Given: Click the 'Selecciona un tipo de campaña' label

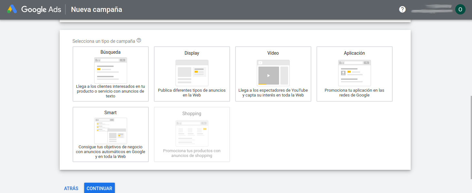Looking at the screenshot, I should 104,41.
